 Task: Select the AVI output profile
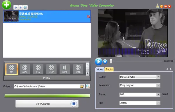tap(12, 69)
